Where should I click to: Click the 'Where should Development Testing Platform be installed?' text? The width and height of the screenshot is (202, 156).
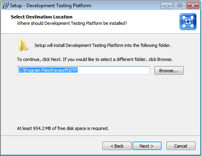pos(72,23)
